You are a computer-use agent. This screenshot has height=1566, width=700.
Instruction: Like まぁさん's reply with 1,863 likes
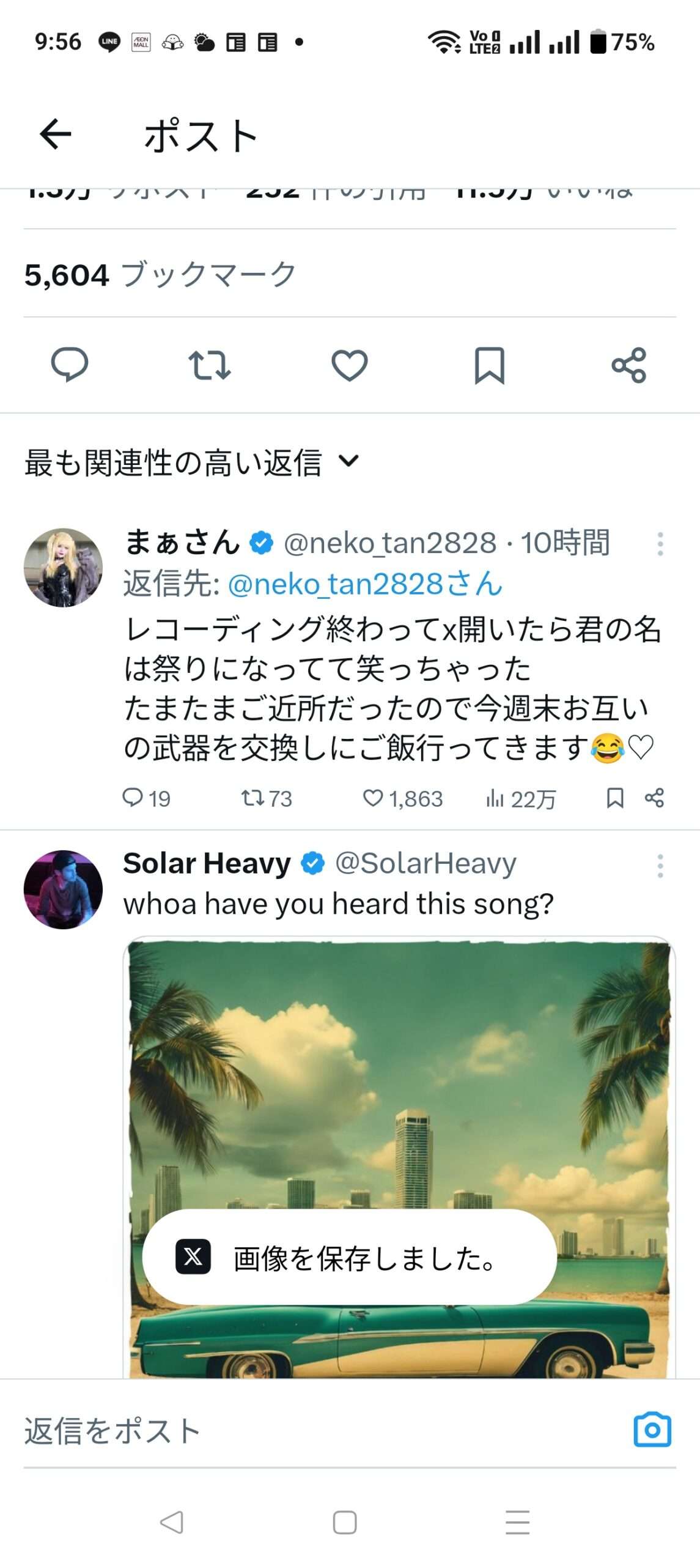(x=403, y=798)
